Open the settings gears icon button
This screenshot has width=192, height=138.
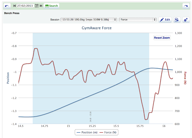coord(186,19)
